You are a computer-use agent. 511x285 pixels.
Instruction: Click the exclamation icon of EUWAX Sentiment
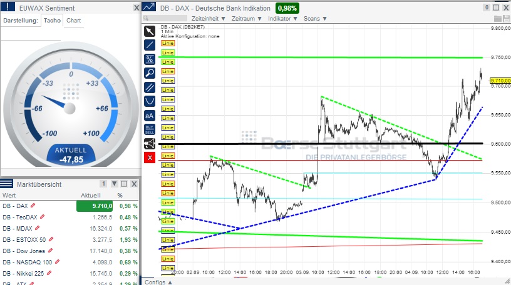(8, 7)
